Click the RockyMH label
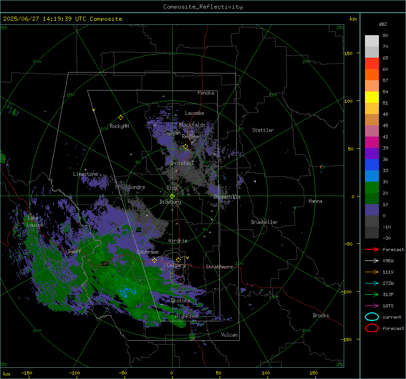This screenshot has width=406, height=379. (x=119, y=126)
